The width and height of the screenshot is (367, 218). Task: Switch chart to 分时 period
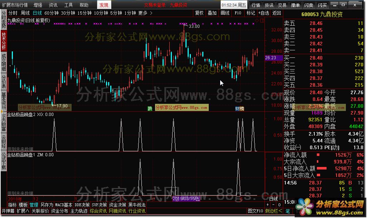click(13, 13)
